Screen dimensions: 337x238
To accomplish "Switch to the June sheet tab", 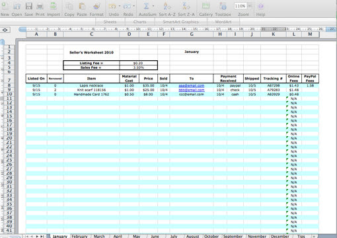I will click(155, 236).
